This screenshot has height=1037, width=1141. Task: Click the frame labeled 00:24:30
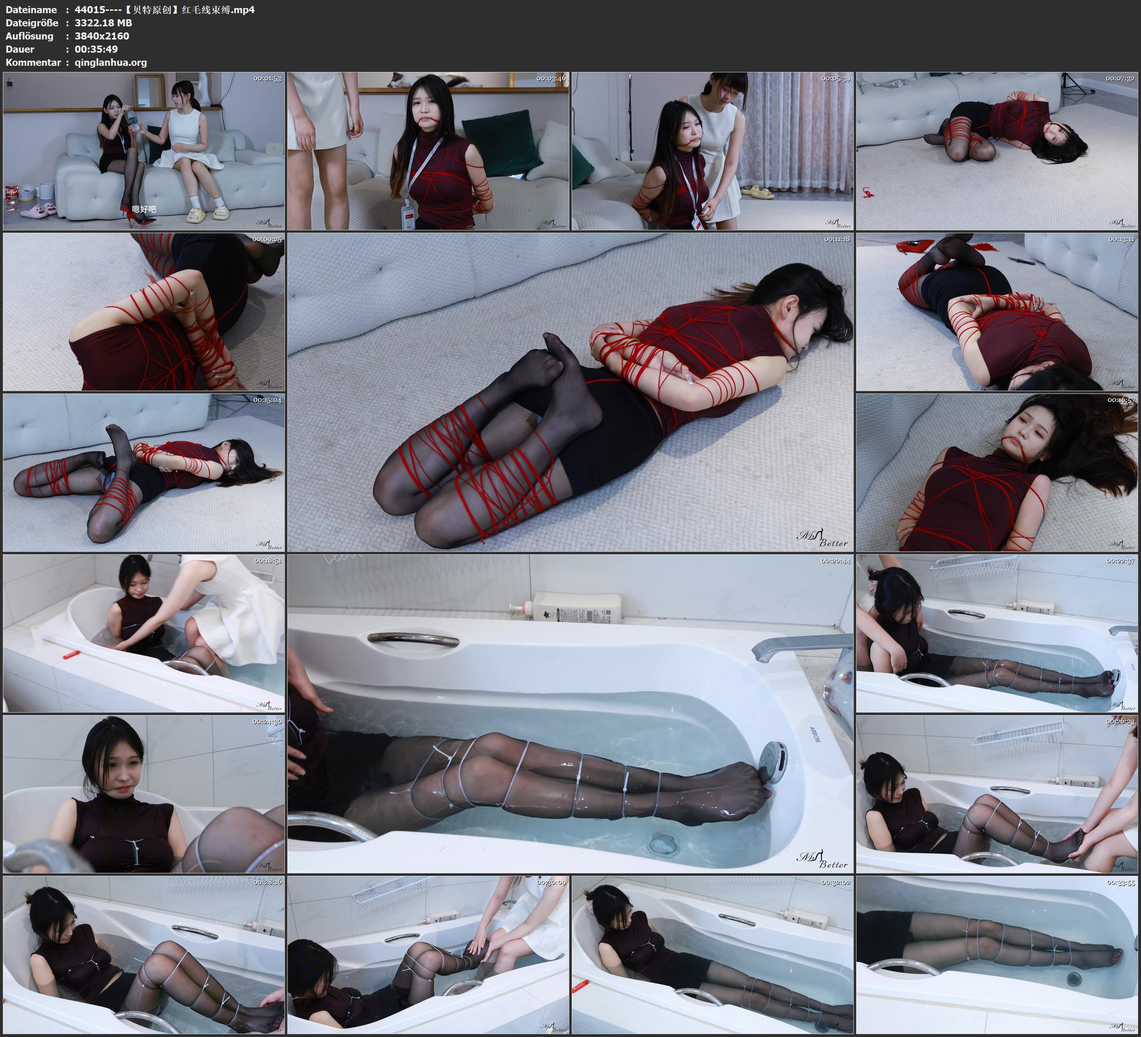[x=144, y=794]
